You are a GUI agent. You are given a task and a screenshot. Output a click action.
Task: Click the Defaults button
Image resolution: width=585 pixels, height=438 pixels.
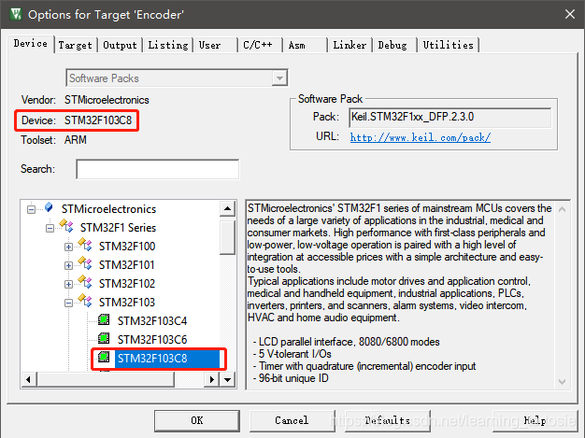tap(387, 420)
